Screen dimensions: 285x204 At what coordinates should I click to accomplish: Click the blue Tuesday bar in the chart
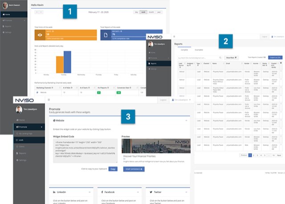[x=68, y=62]
